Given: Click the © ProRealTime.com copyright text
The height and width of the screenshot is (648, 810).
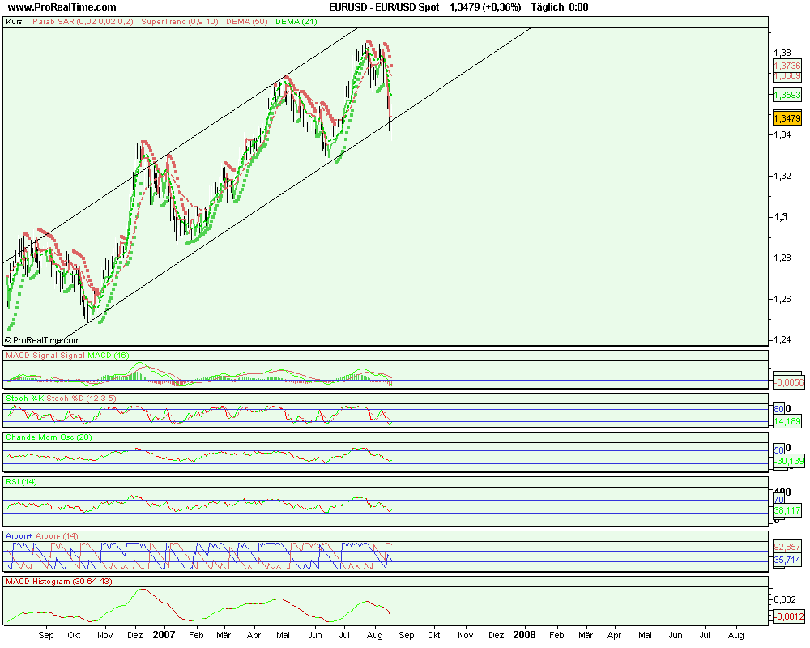Looking at the screenshot, I should tap(42, 340).
